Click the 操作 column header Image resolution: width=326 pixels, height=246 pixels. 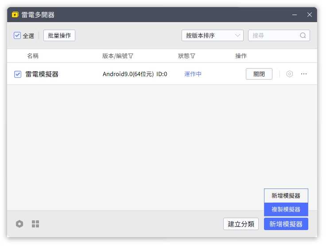click(241, 56)
